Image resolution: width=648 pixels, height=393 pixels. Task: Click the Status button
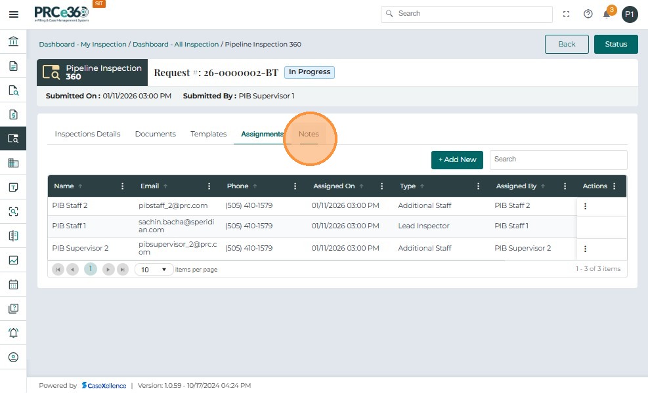[616, 44]
